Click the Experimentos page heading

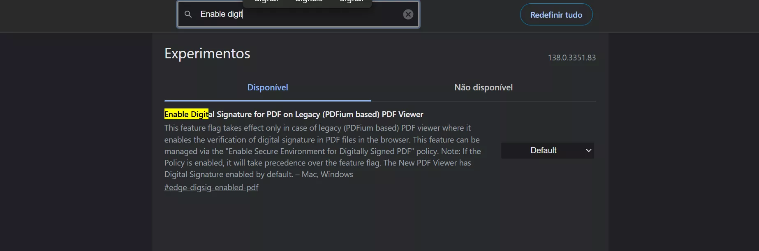point(207,53)
